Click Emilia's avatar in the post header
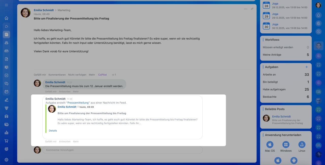The height and width of the screenshot is (165, 325). point(26,13)
